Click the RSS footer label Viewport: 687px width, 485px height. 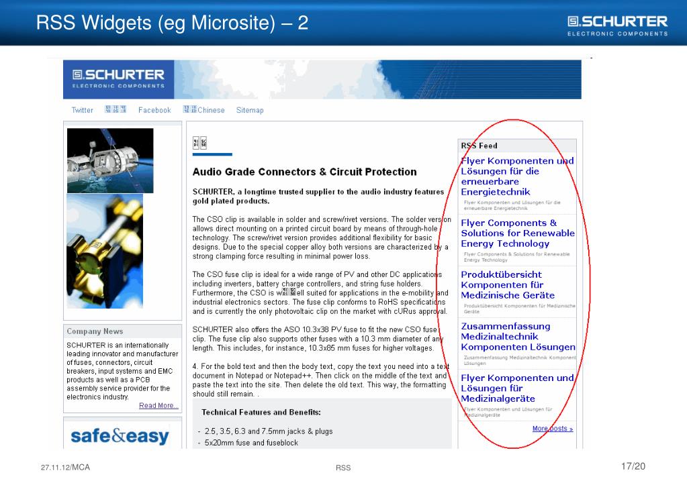pos(343,468)
